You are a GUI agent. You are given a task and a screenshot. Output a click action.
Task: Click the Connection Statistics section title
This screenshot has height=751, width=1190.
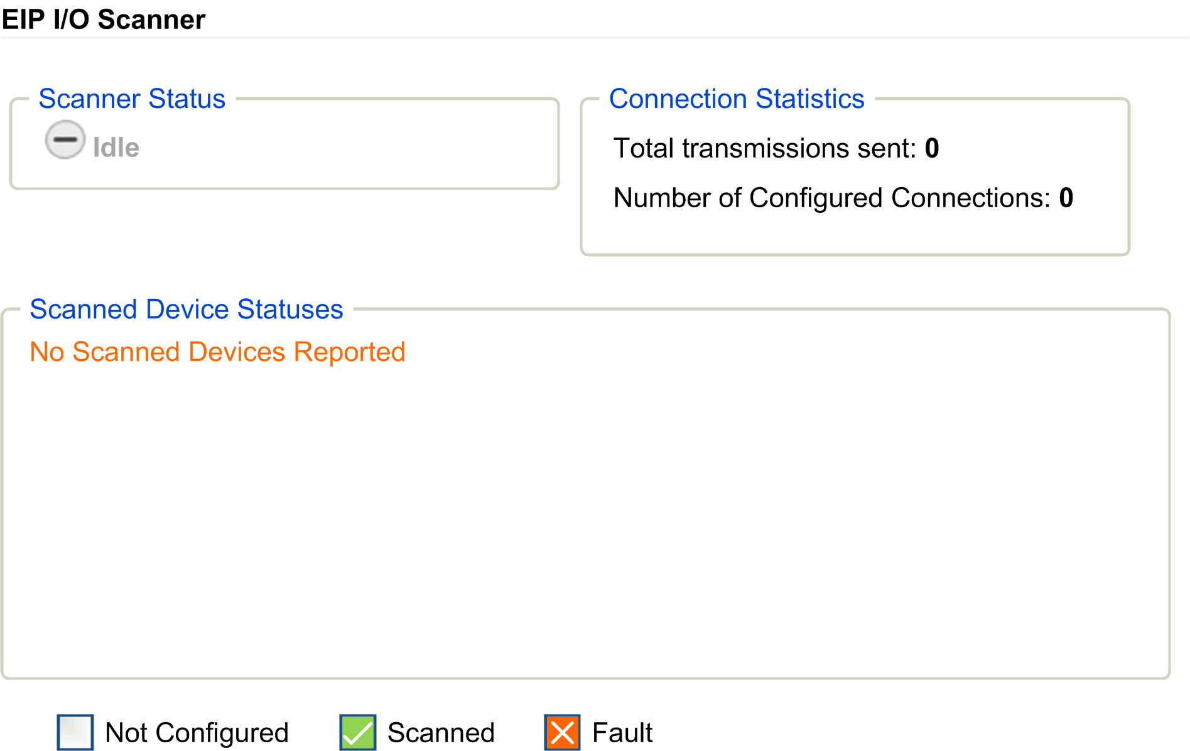point(737,99)
